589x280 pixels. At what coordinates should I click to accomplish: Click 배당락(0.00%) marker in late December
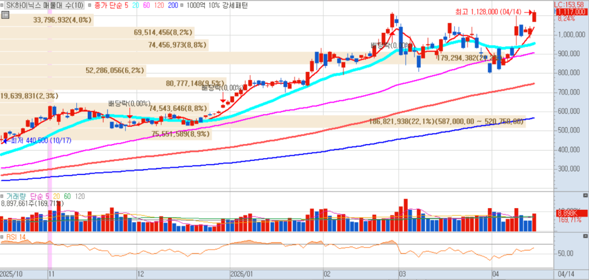tap(223, 88)
